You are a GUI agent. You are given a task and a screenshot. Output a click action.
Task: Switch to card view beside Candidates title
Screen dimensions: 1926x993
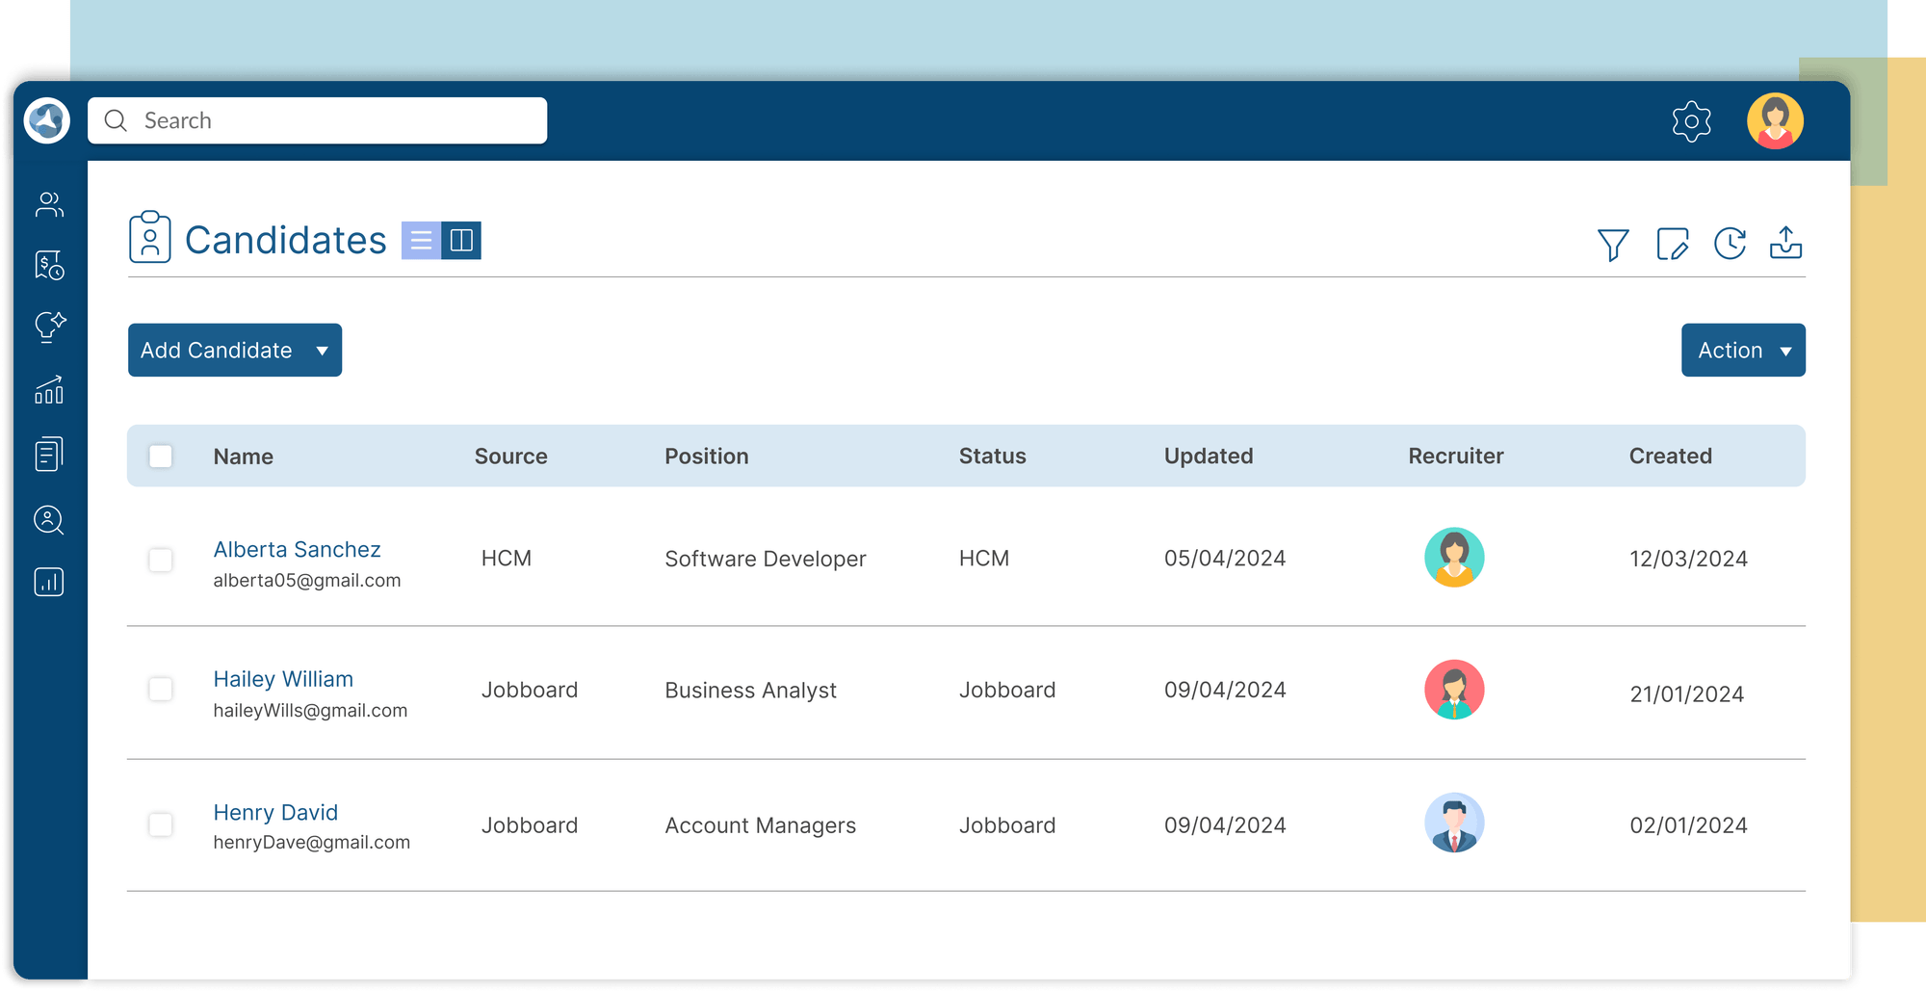[x=464, y=239]
